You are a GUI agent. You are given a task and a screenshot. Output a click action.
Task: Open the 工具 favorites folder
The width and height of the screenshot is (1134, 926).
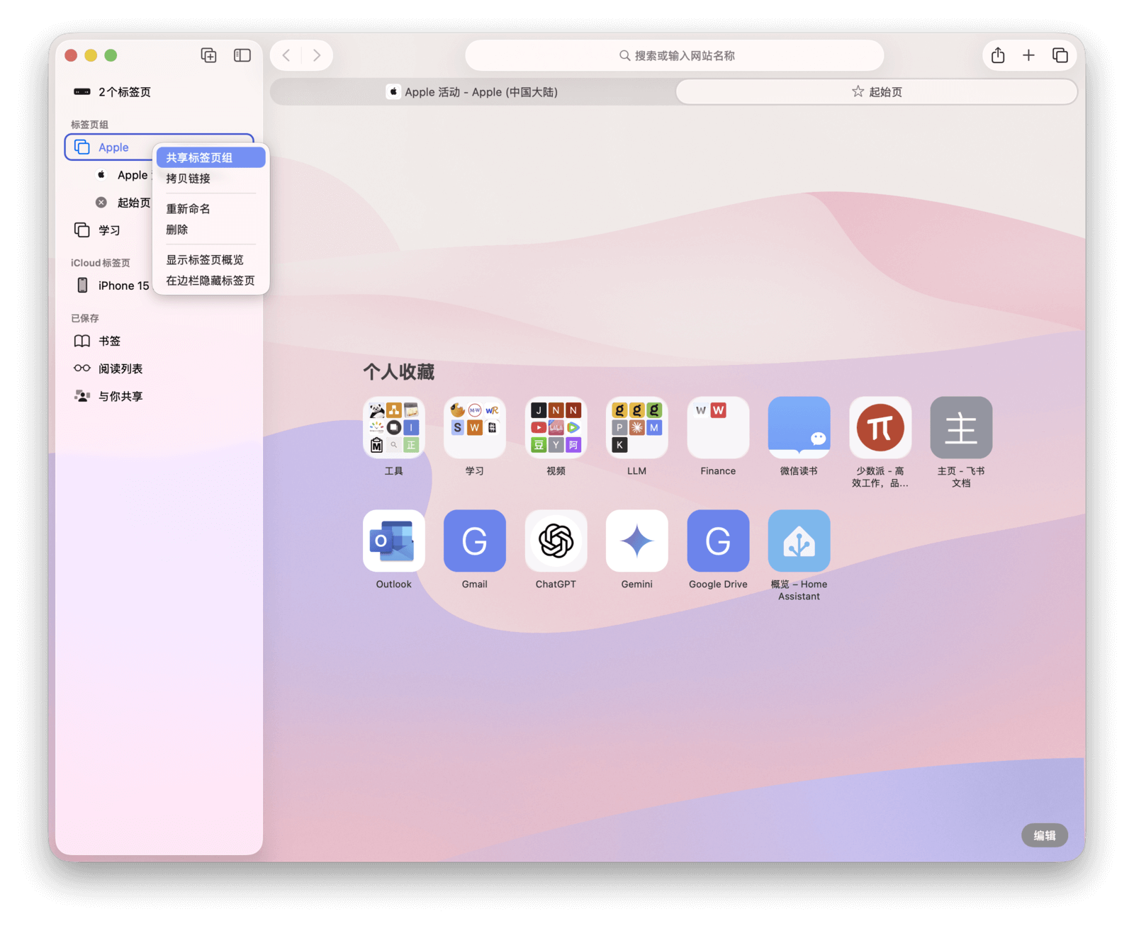(393, 428)
